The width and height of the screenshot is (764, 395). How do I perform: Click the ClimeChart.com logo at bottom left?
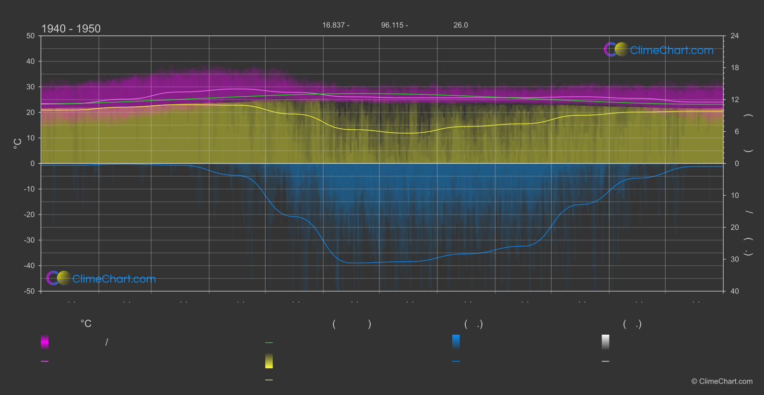click(101, 279)
